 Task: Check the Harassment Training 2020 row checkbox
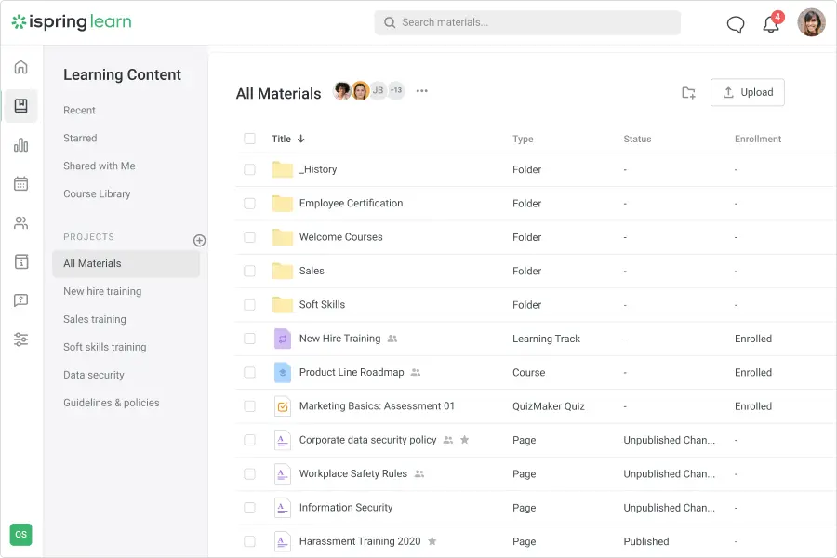tap(249, 541)
